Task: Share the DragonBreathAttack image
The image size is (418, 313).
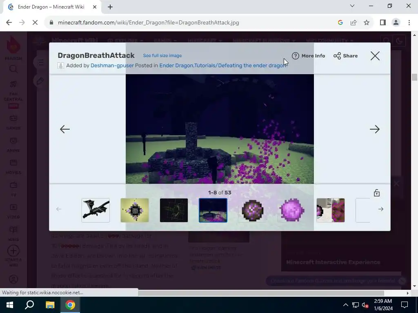Action: point(345,56)
